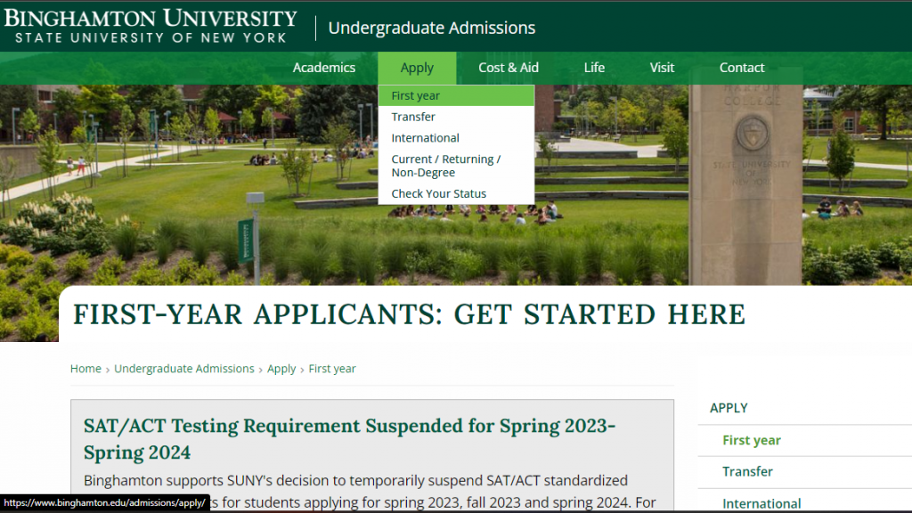Click Check Your Status in dropdown
The height and width of the screenshot is (513, 912).
(x=438, y=193)
